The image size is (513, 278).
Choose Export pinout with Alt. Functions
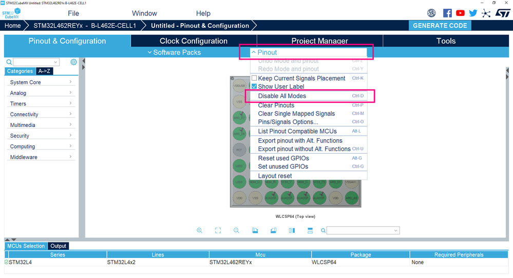click(308, 140)
